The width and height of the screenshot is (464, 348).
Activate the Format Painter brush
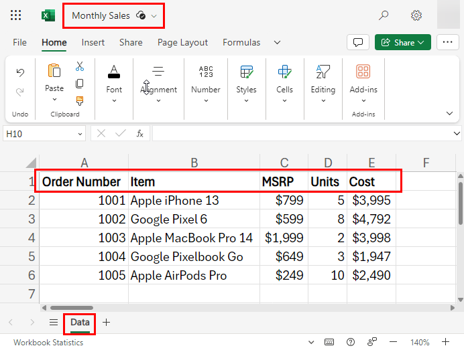point(80,101)
